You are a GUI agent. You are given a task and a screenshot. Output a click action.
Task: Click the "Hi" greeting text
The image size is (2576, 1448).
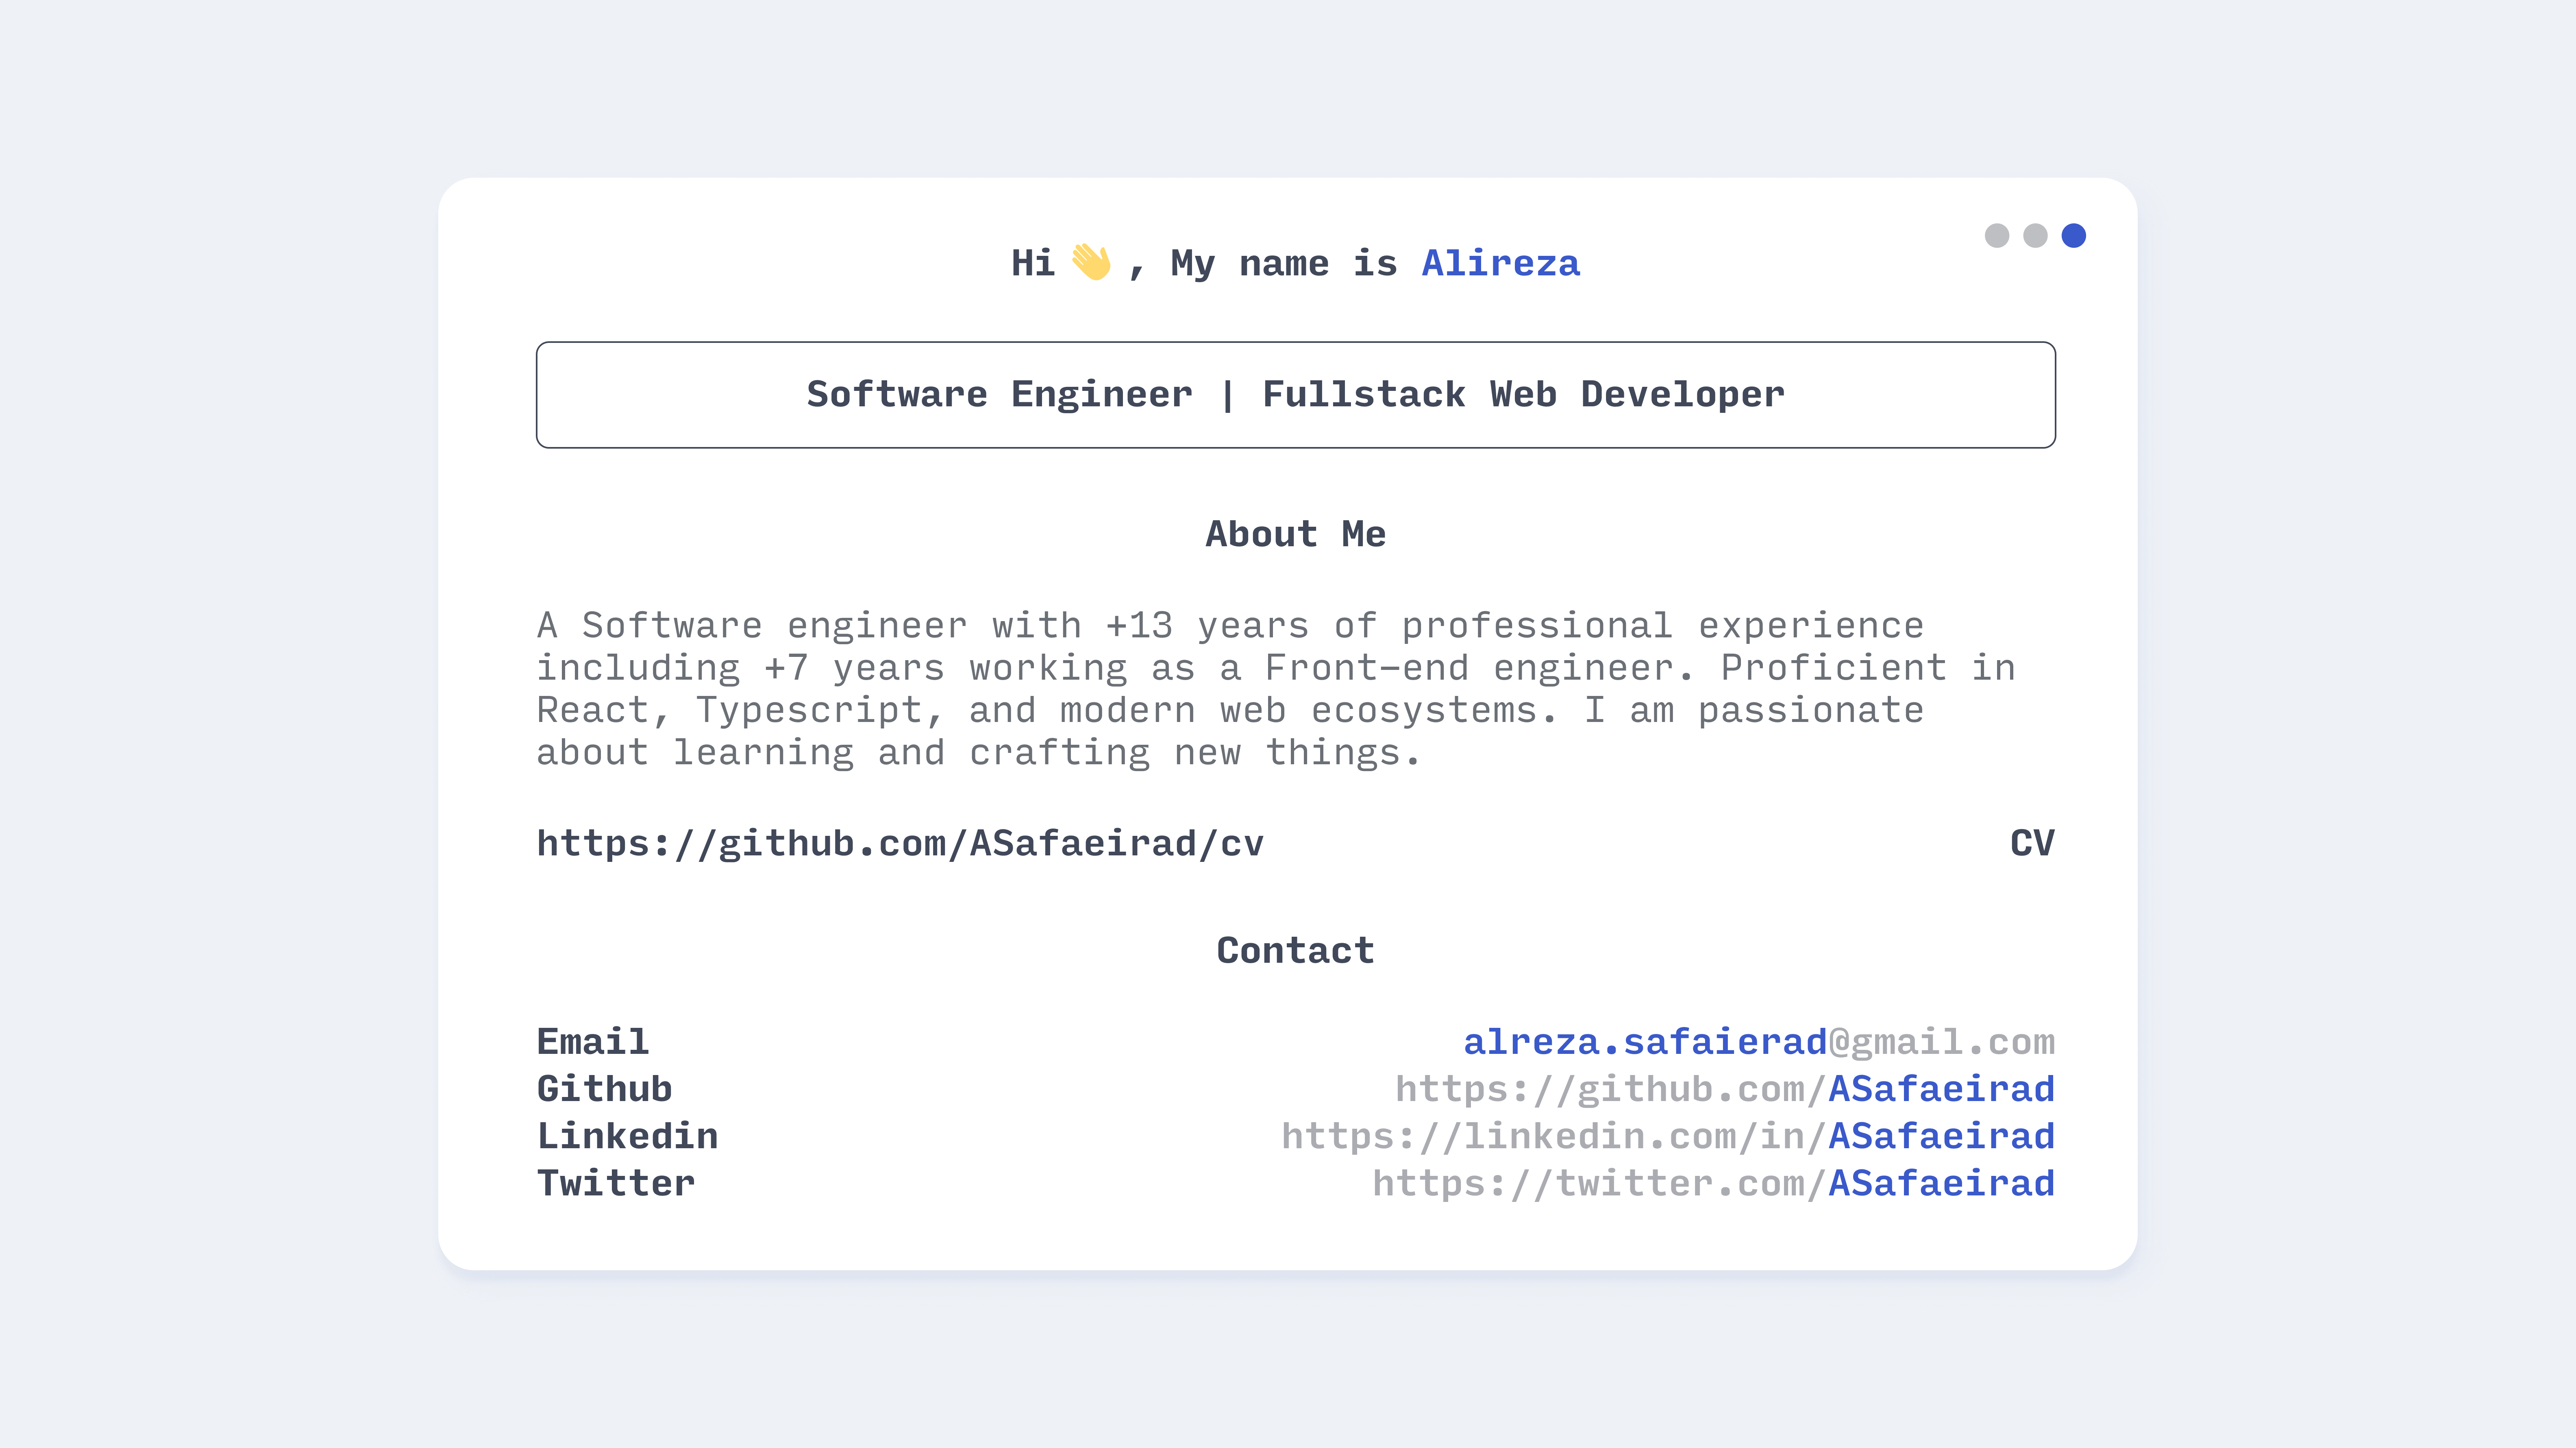pyautogui.click(x=1032, y=263)
